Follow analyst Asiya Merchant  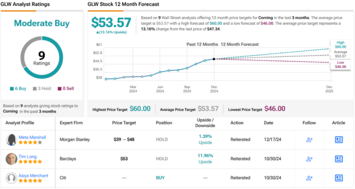309,178
